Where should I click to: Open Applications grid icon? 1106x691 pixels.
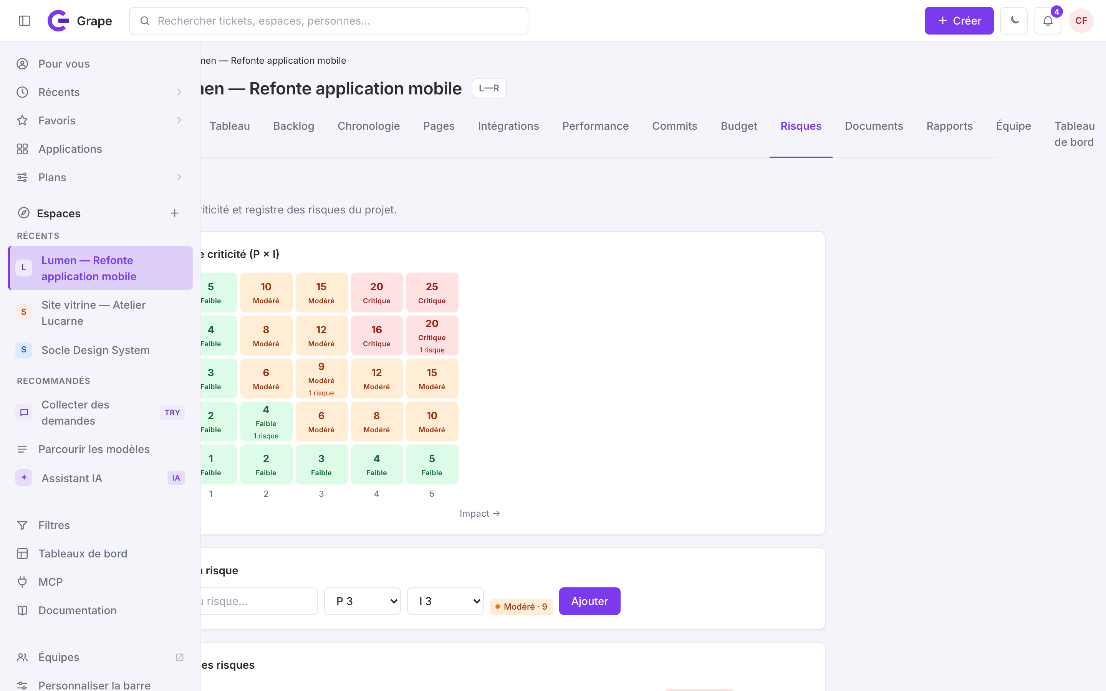(22, 149)
